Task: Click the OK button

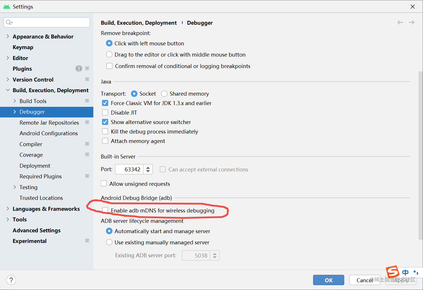Action: pos(329,280)
